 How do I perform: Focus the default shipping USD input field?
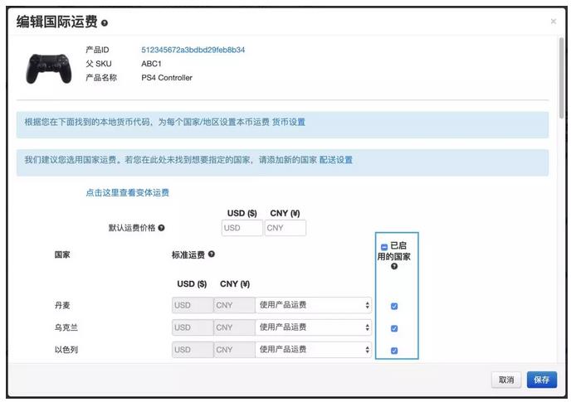[242, 228]
